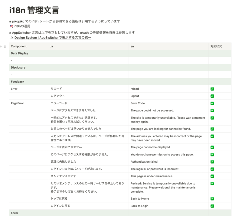The image size is (242, 216).
Task: Click the ja column header
Action: tap(89, 46)
